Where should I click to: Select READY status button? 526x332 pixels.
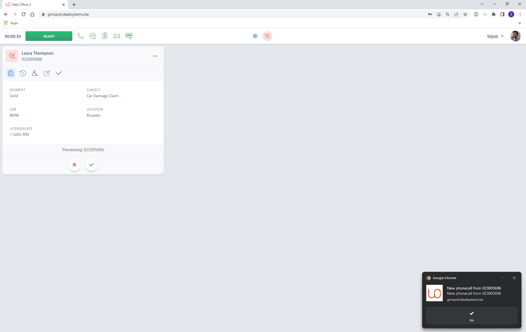(48, 36)
